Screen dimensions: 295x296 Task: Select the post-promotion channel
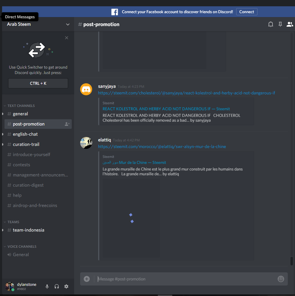coord(38,124)
